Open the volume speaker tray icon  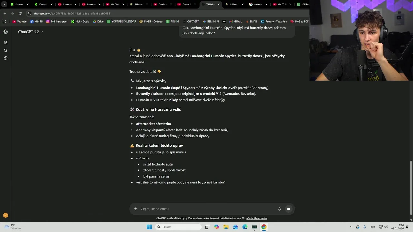click(x=386, y=227)
